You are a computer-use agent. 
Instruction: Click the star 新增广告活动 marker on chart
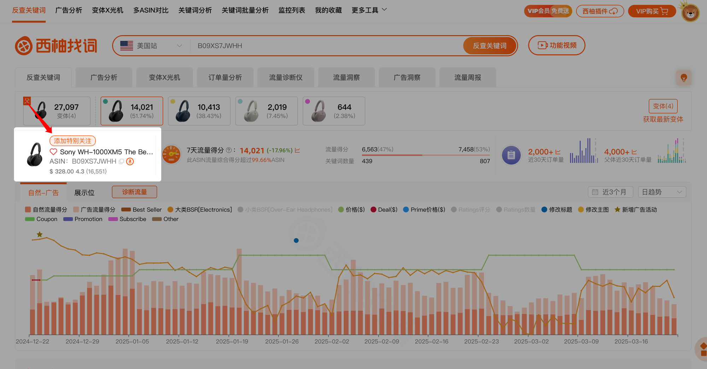(x=40, y=235)
